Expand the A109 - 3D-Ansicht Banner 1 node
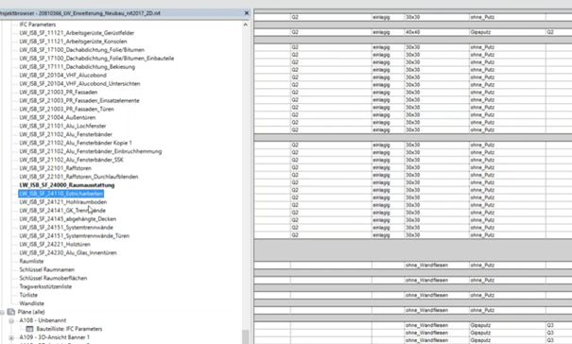This screenshot has height=344, width=572. (11, 337)
